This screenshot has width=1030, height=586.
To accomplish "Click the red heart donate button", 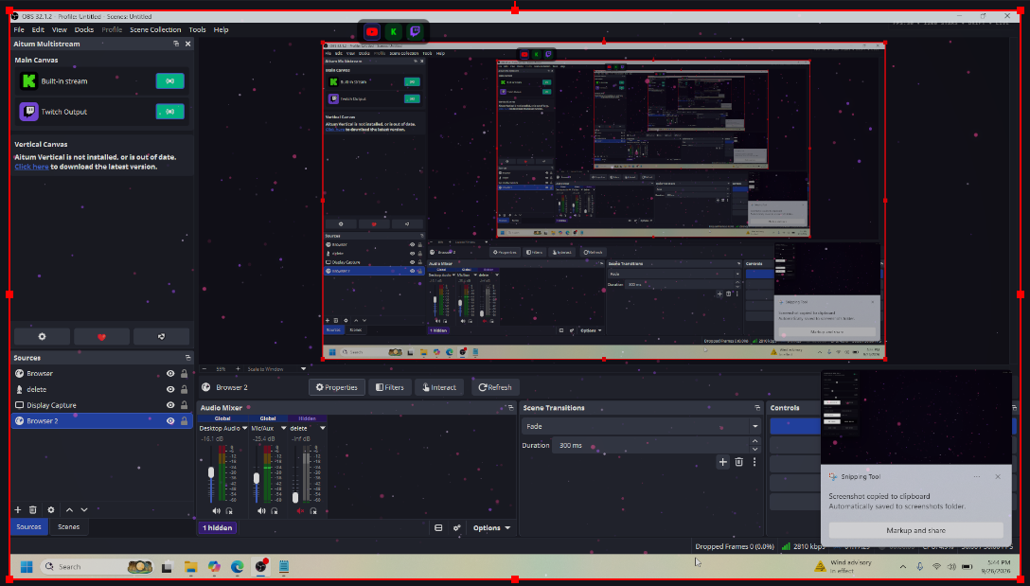I will (x=101, y=336).
